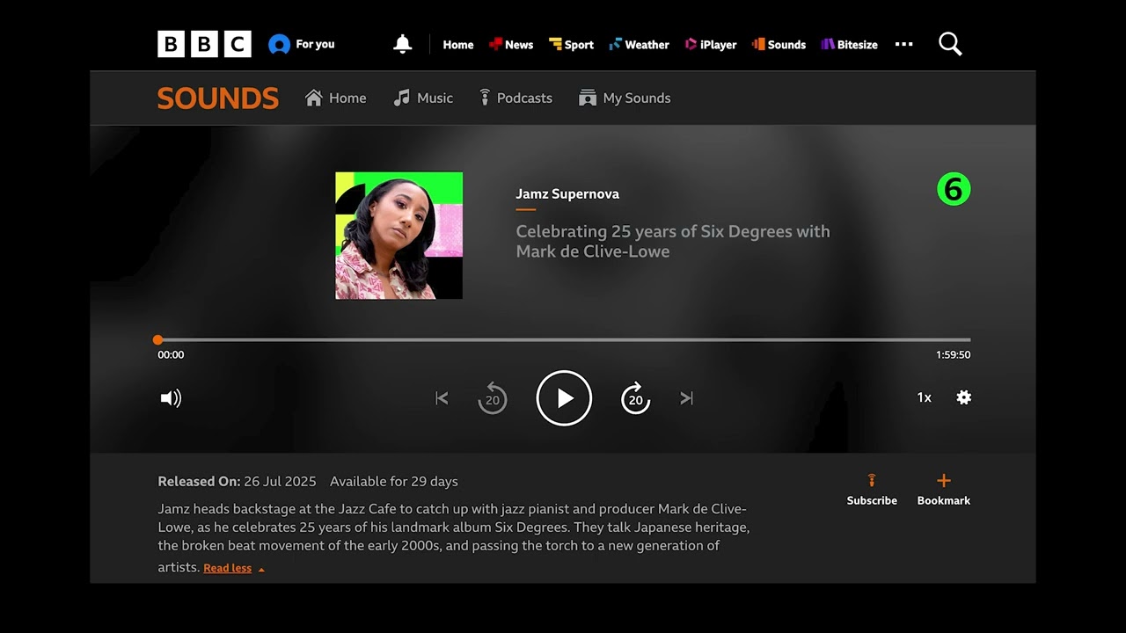Click the BBC logo
This screenshot has width=1126, height=633.
tap(204, 44)
